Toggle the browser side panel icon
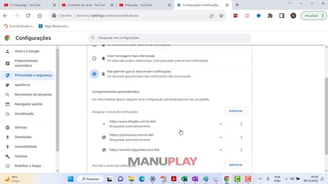 281,16
